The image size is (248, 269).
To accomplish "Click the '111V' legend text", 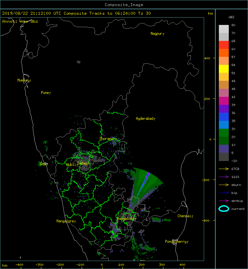I will (x=235, y=177).
